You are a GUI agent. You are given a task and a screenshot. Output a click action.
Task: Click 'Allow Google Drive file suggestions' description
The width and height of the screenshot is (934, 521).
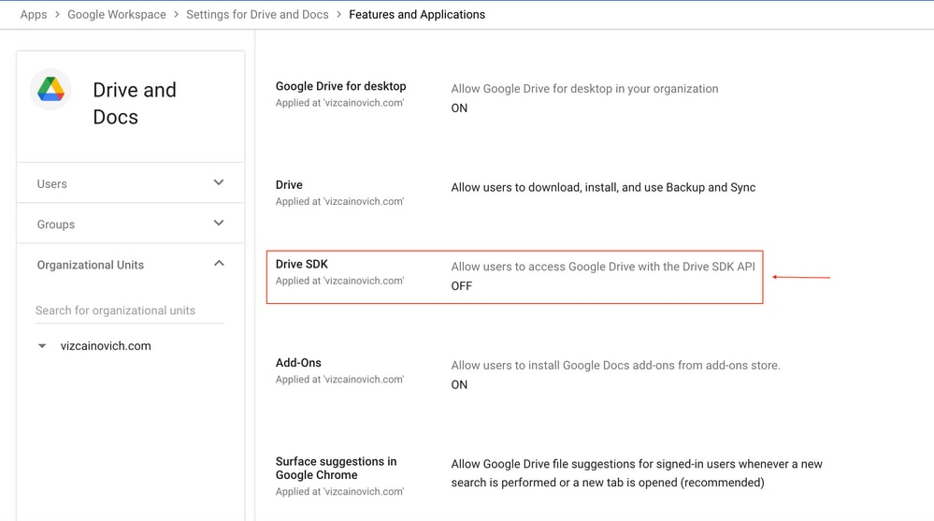tap(637, 472)
